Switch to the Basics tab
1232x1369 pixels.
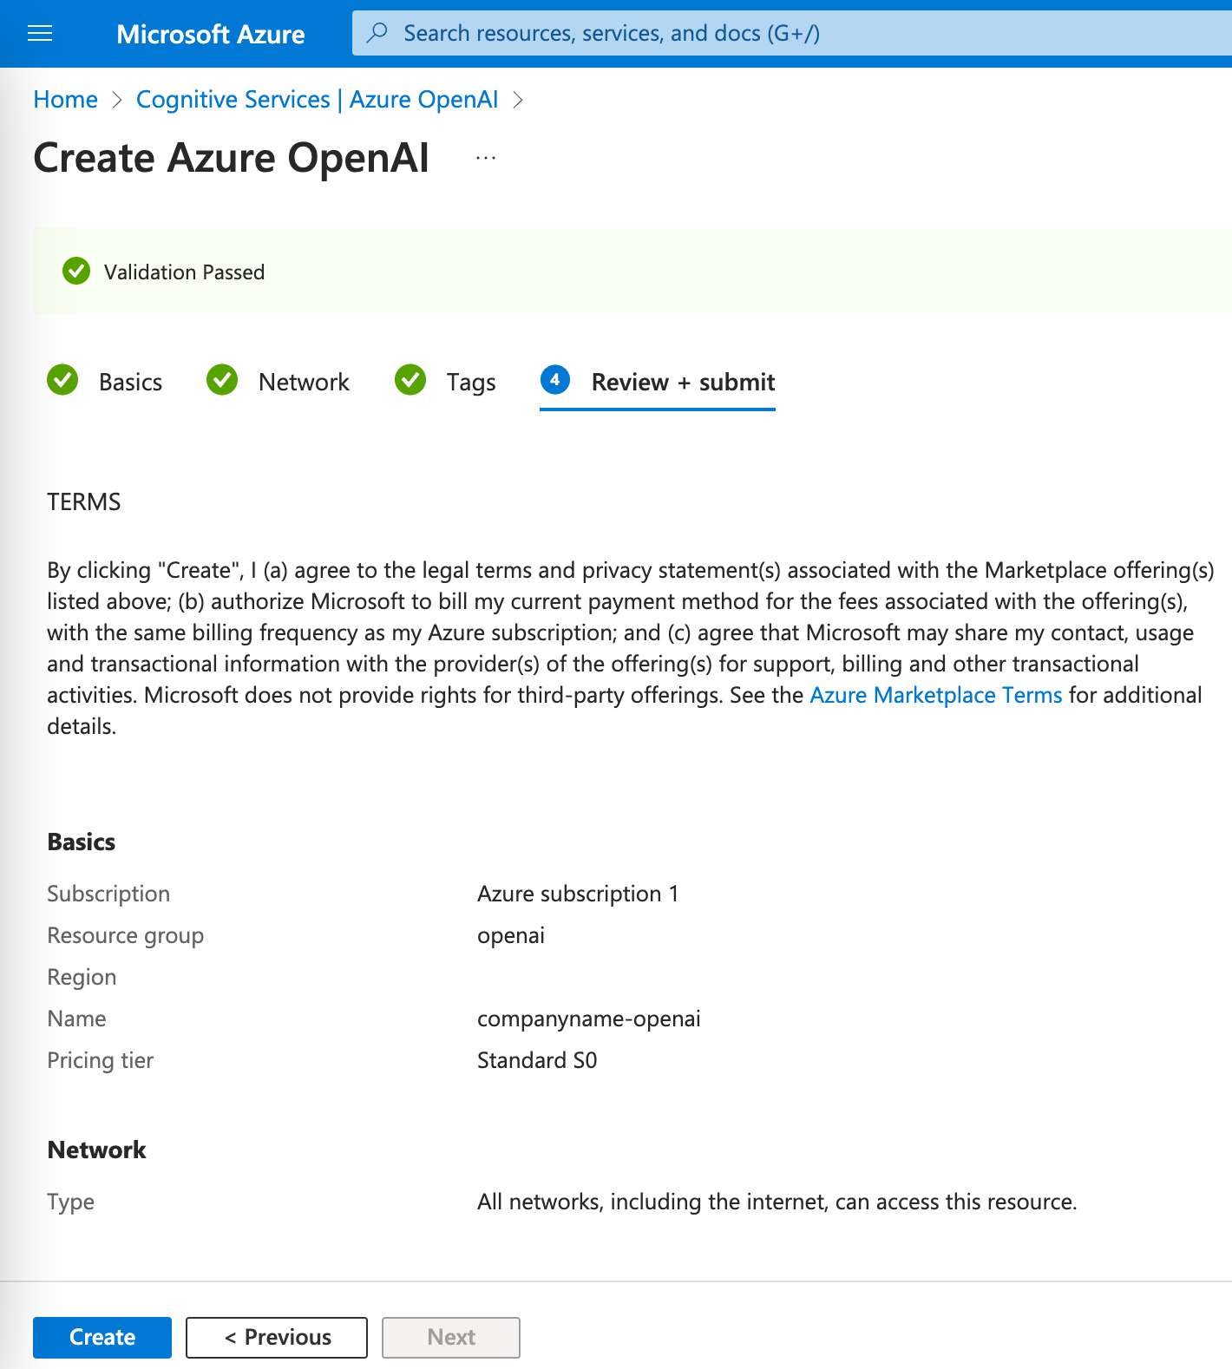point(130,383)
